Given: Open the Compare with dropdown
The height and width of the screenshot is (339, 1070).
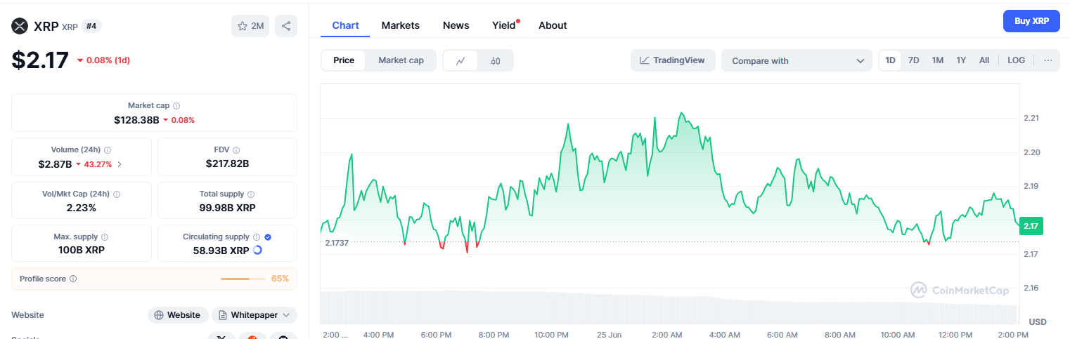Looking at the screenshot, I should (797, 60).
